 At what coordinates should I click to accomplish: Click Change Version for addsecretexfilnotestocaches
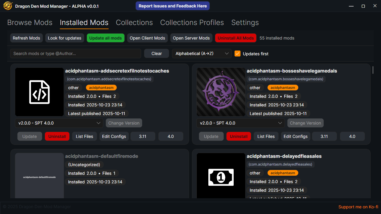(124, 123)
